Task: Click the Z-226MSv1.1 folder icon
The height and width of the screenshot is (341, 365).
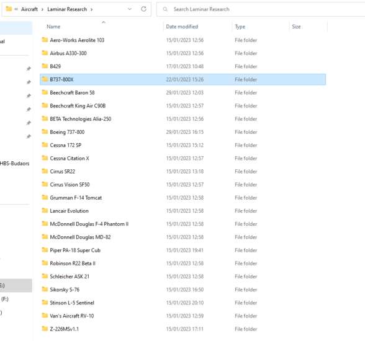Action: [45, 329]
